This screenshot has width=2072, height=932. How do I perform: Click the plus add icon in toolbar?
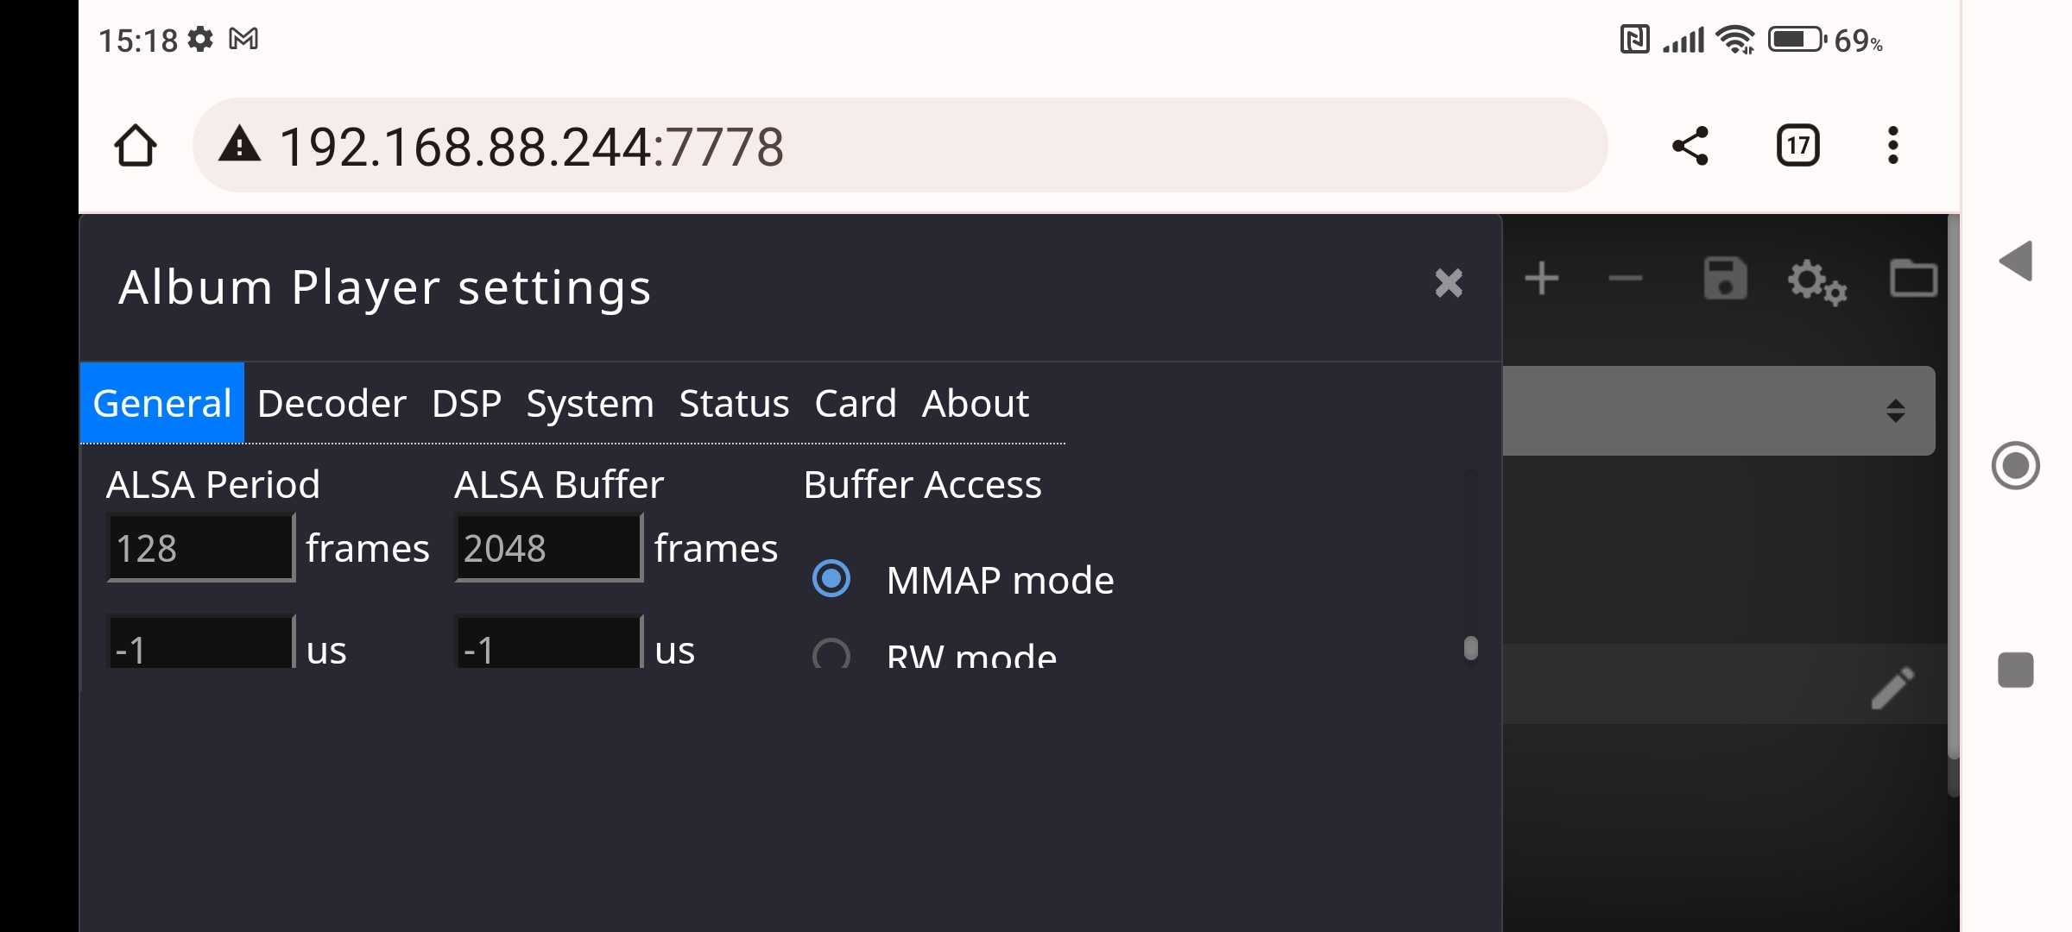click(x=1542, y=279)
